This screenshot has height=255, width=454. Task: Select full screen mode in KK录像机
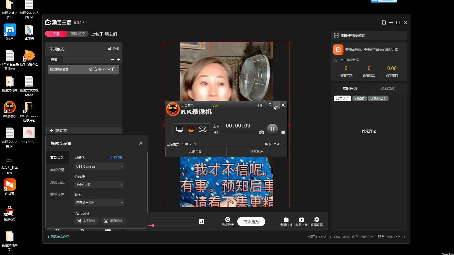tap(180, 129)
